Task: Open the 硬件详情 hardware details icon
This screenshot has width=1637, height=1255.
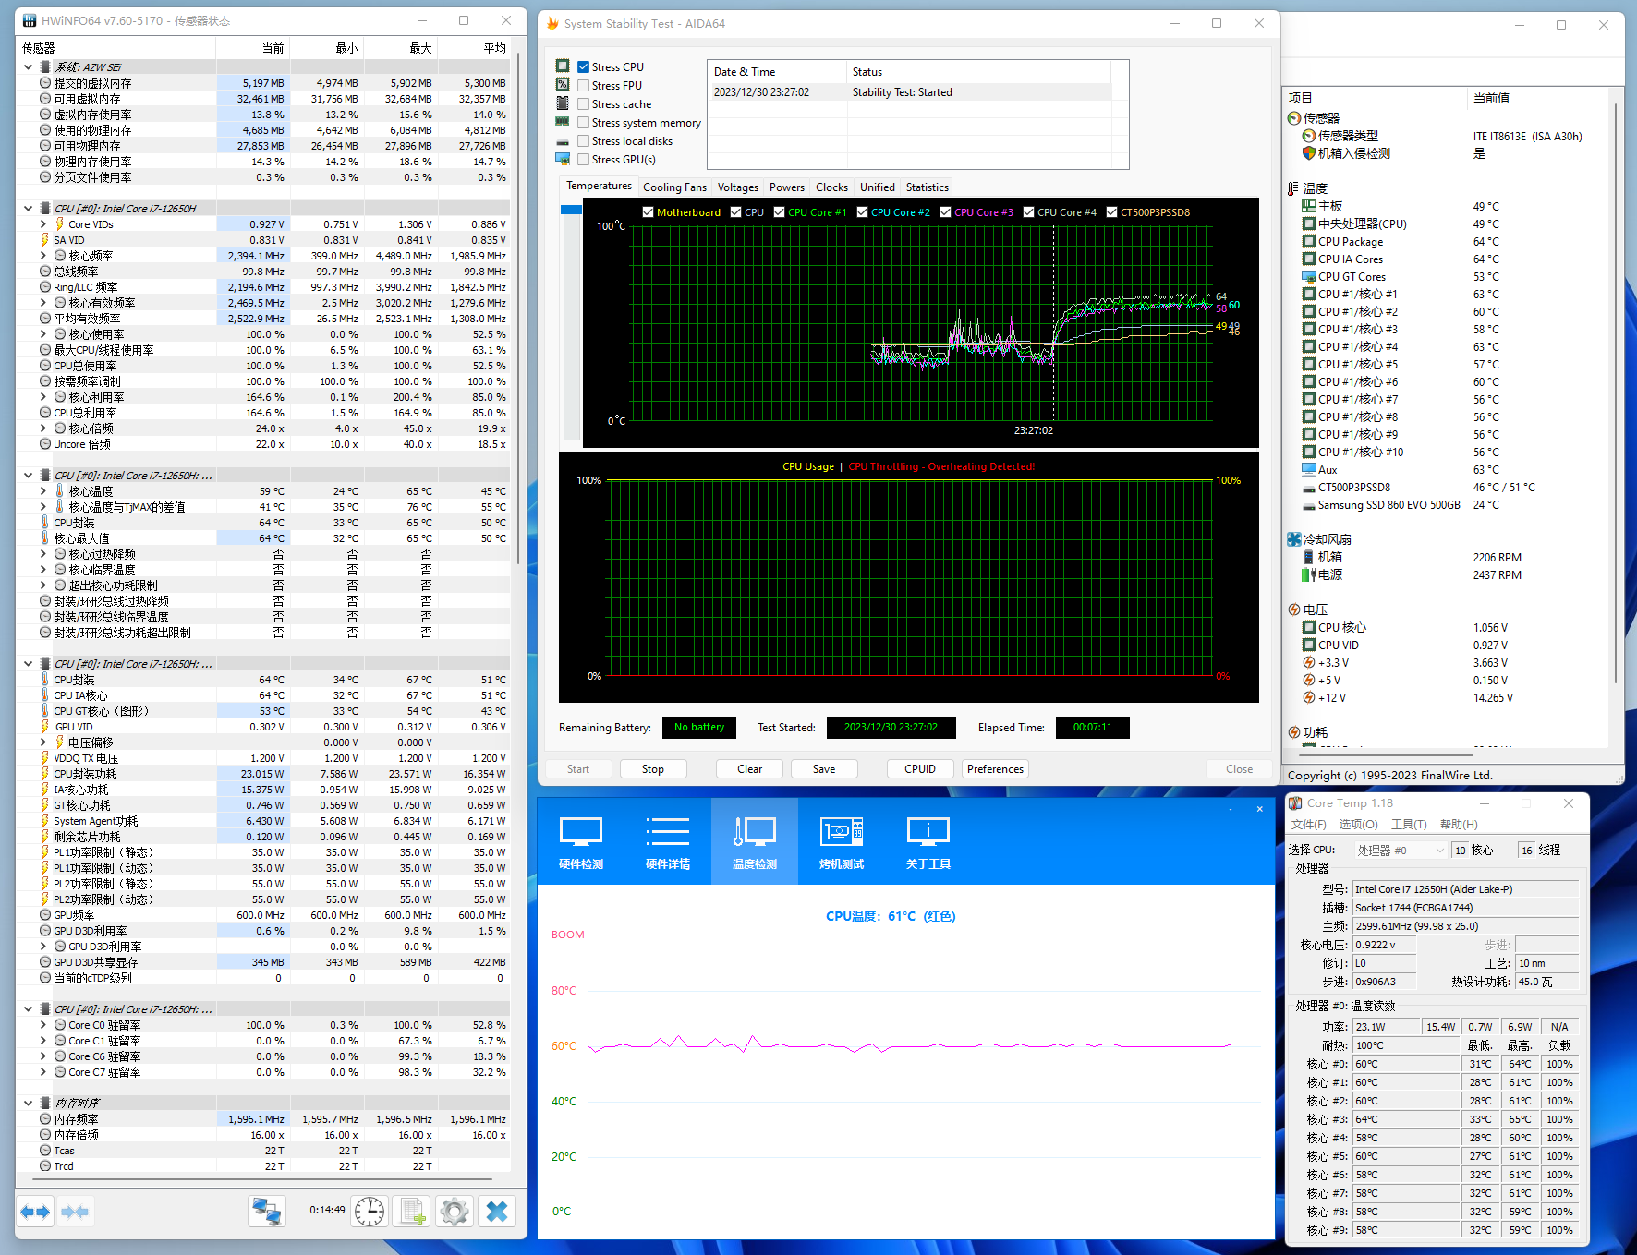Action: tap(668, 842)
